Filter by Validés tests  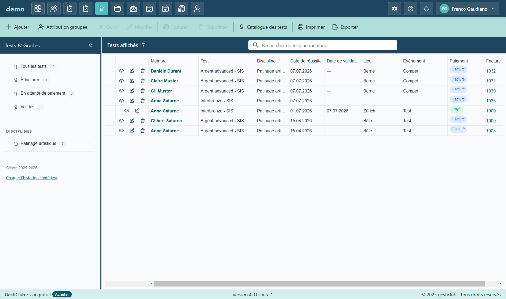(50, 107)
